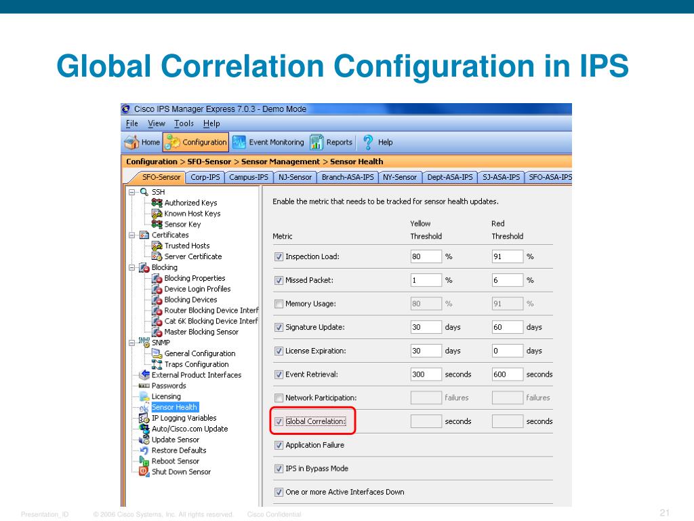This screenshot has width=694, height=521.
Task: Select the Authorized Keys icon
Action: tap(157, 202)
